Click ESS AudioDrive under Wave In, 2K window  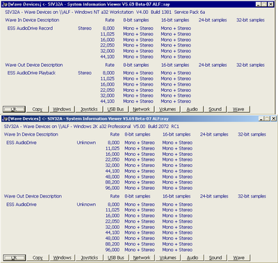point(22,143)
